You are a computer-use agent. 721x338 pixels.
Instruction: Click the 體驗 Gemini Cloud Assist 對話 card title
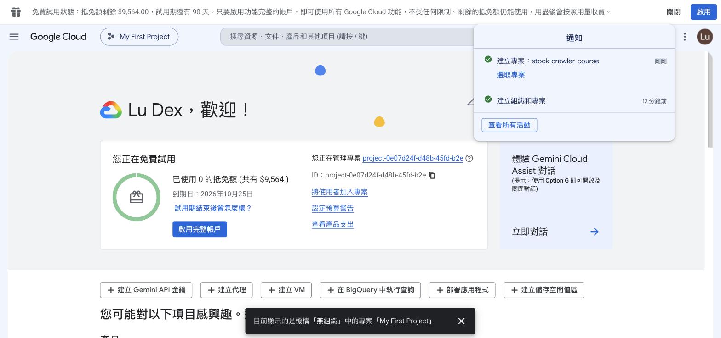549,165
